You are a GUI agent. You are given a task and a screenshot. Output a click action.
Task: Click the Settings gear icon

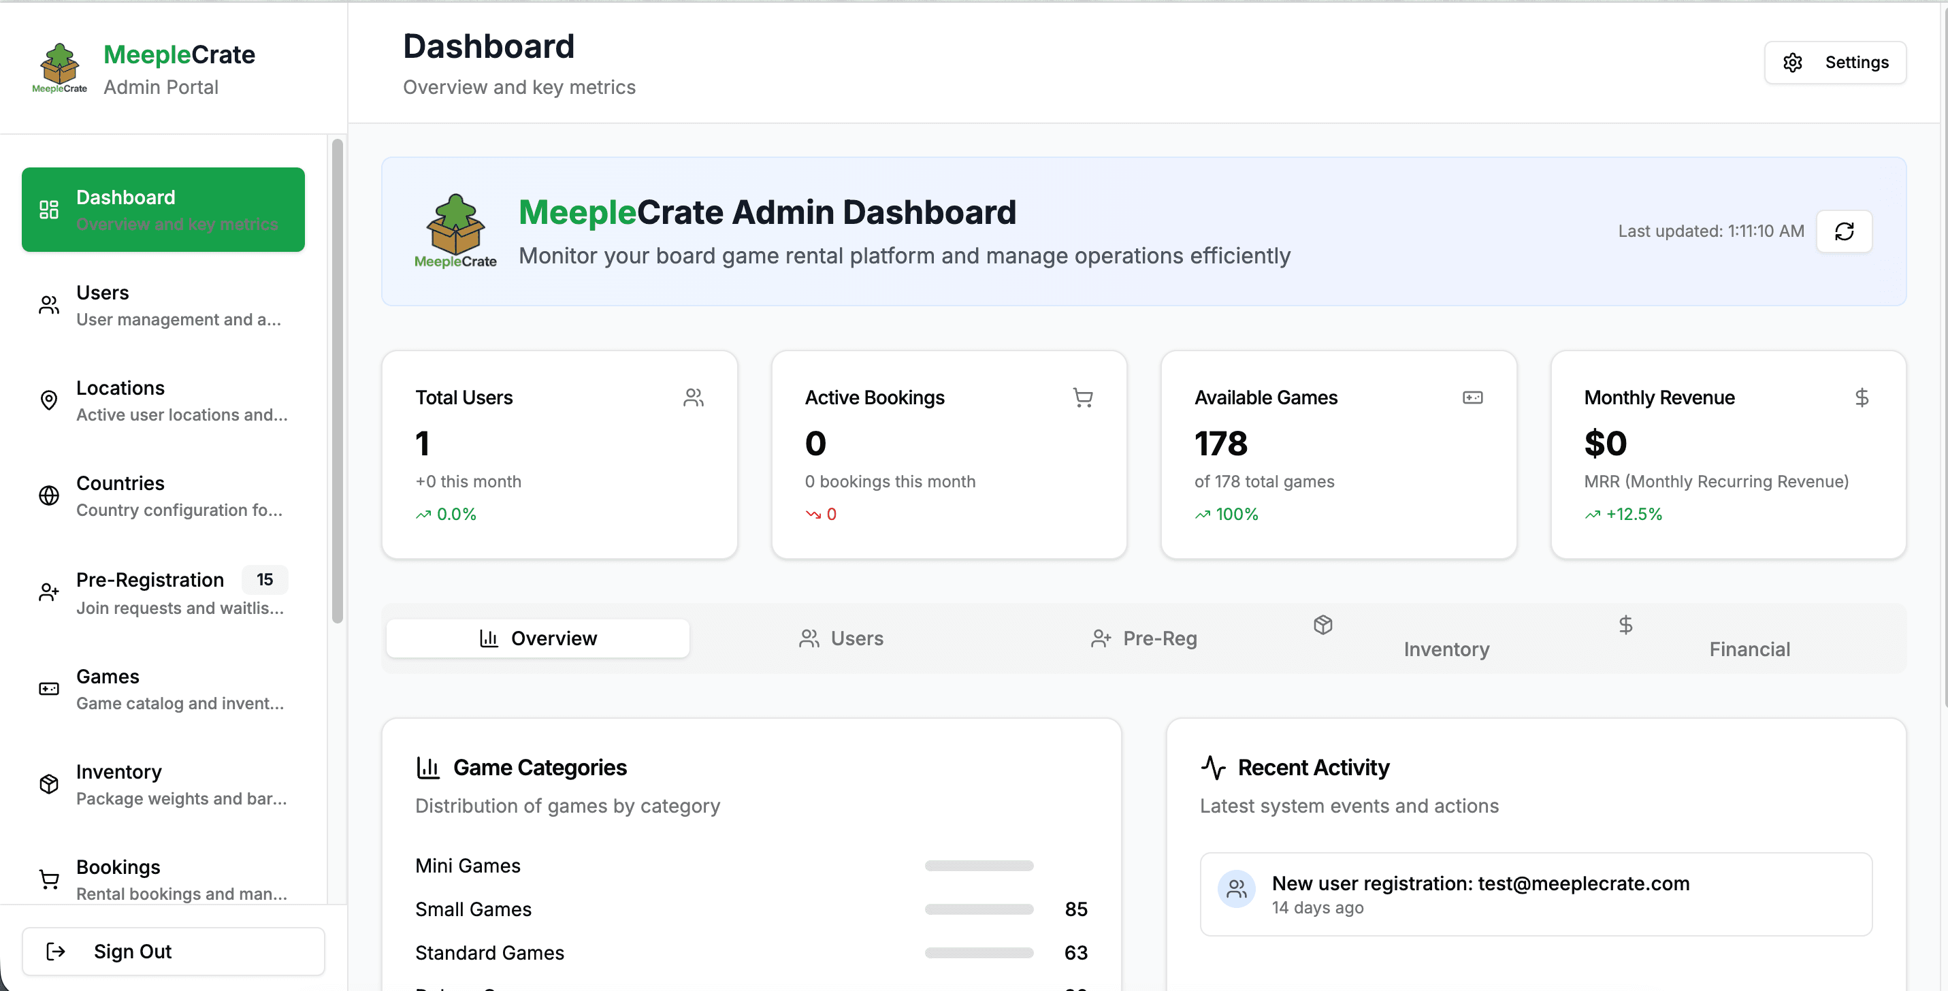click(1792, 62)
